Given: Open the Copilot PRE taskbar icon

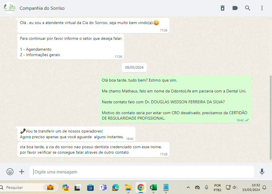Looking at the screenshot, I should 65,187.
